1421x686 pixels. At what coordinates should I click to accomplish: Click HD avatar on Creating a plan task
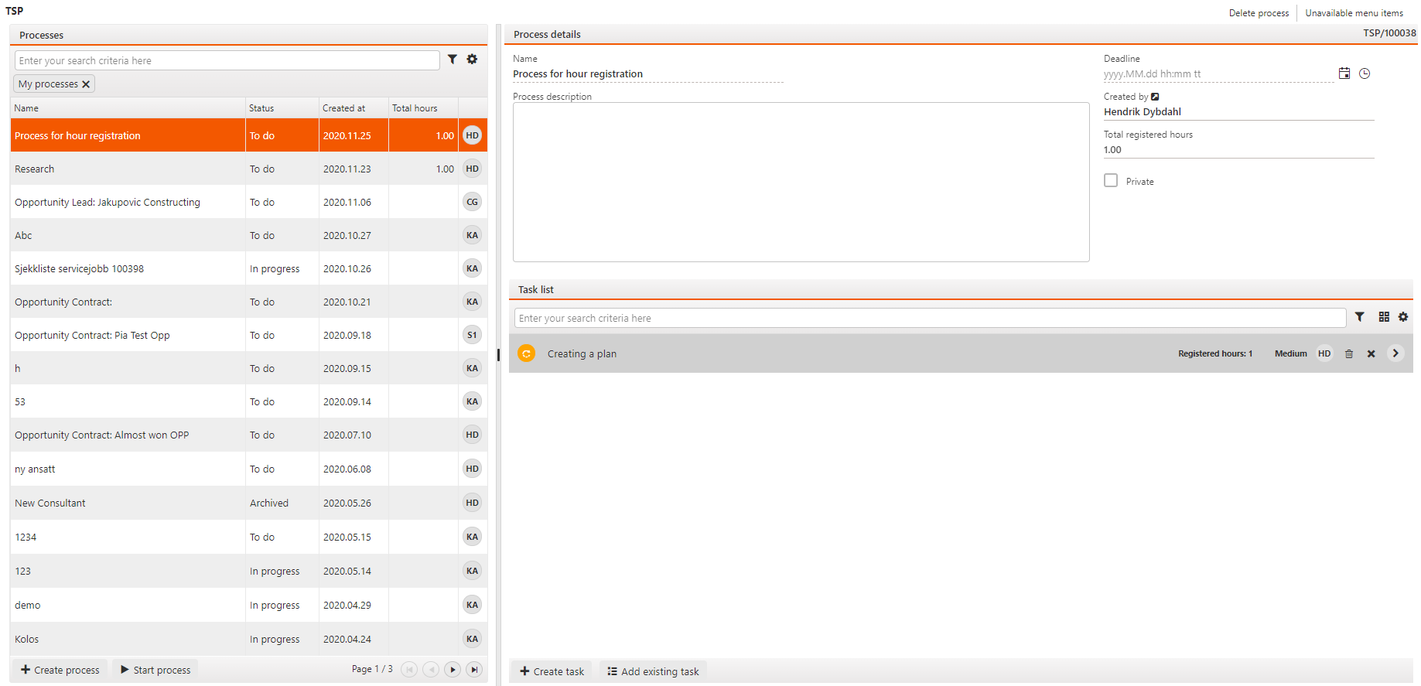(x=1324, y=353)
